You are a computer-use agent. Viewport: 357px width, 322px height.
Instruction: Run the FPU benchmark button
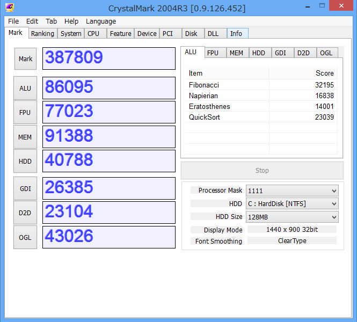click(x=25, y=112)
